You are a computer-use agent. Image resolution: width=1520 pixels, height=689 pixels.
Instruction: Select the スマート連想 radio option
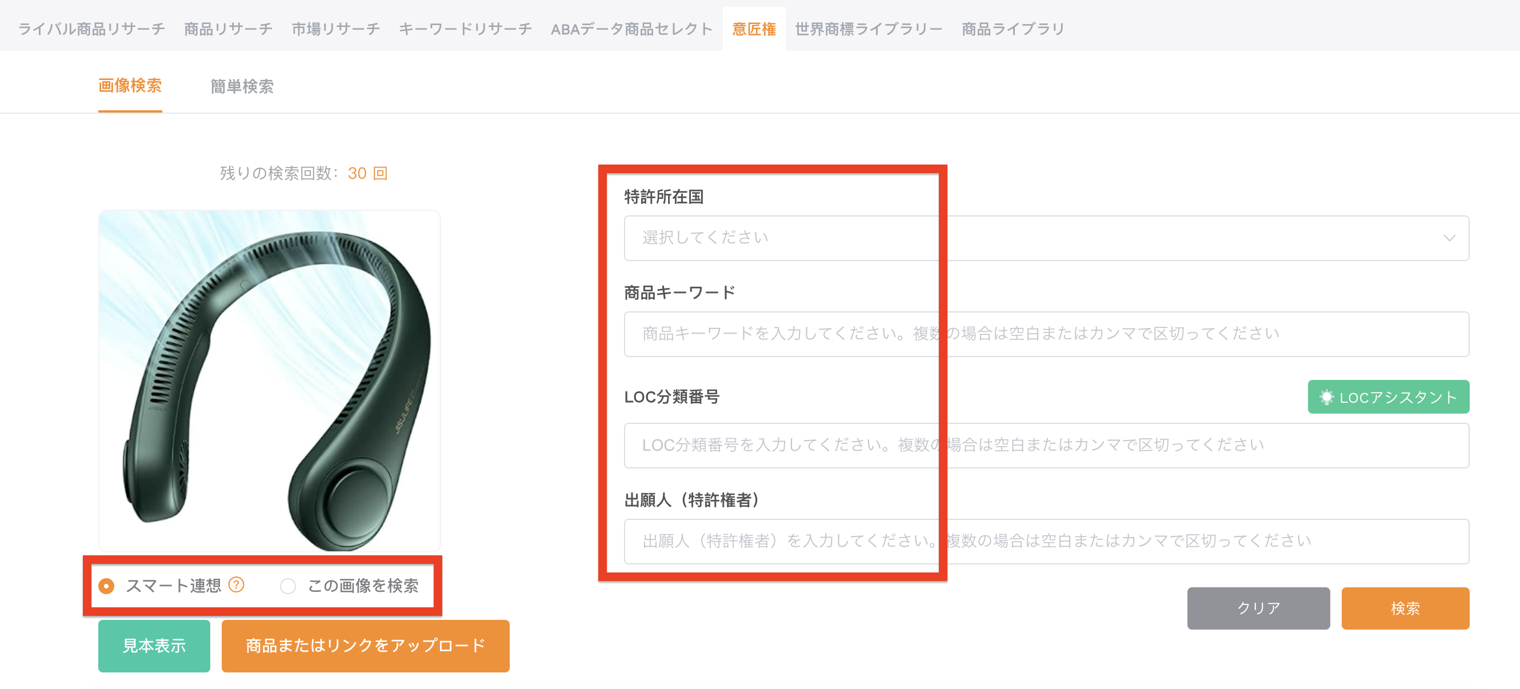(106, 586)
